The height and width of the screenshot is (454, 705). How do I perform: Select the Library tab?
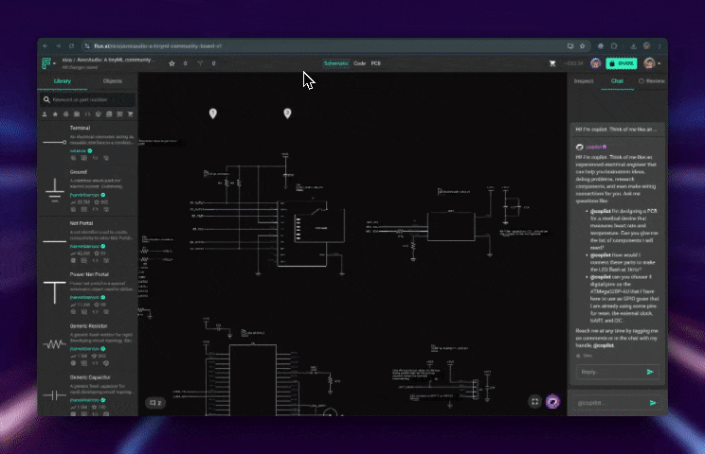(x=63, y=81)
